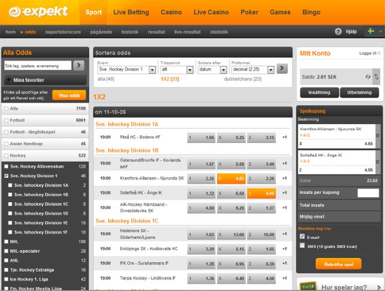Open the Swedish flag language selector

click(x=371, y=31)
